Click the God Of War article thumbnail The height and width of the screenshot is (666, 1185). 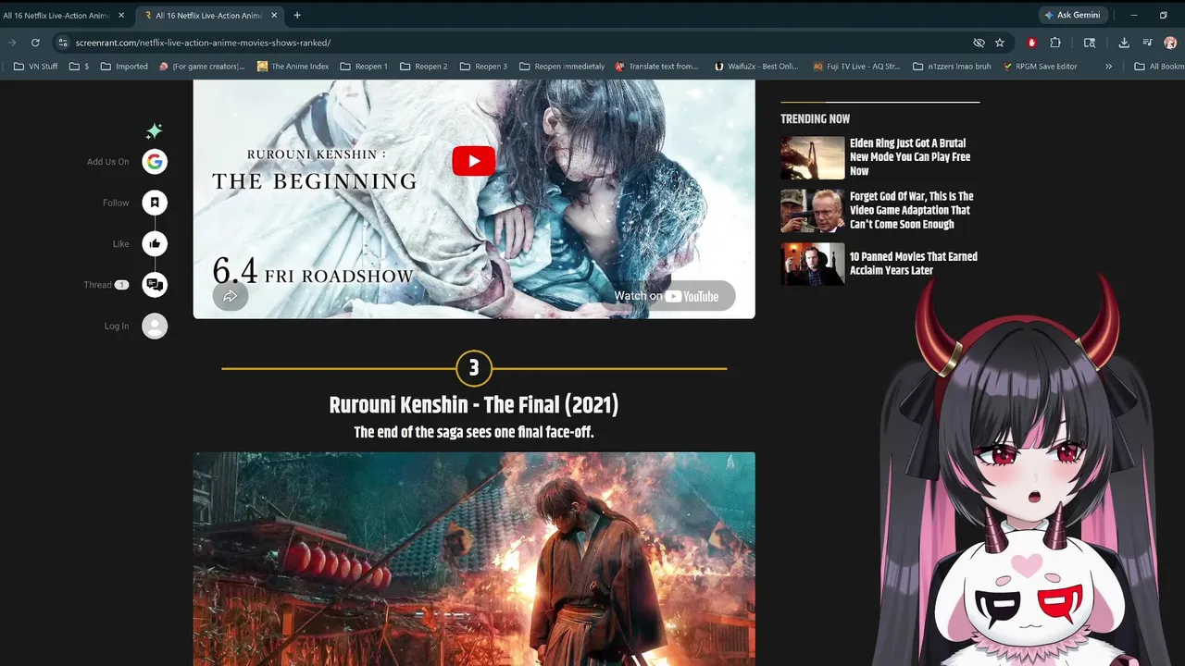pos(812,210)
